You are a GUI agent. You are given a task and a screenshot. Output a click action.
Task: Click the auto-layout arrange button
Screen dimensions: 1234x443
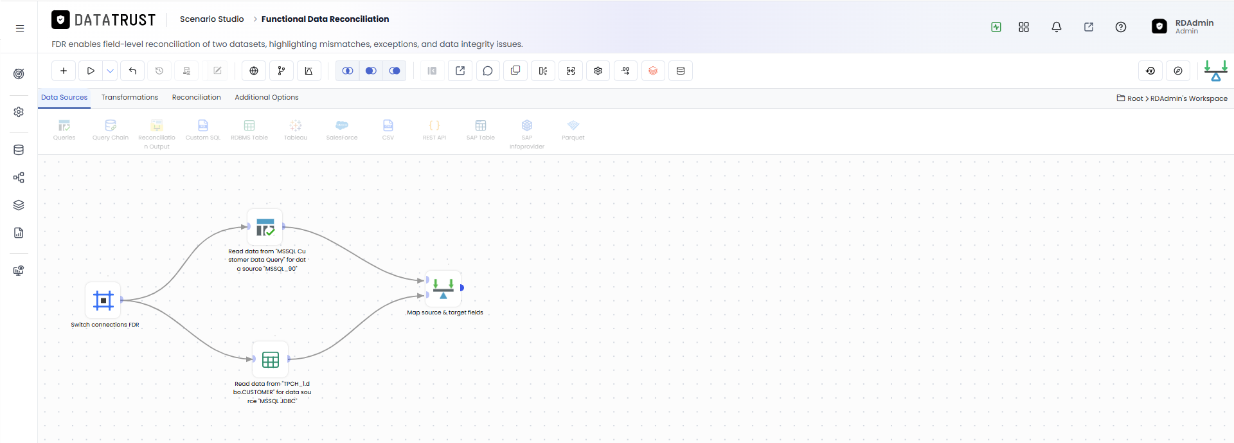click(543, 71)
